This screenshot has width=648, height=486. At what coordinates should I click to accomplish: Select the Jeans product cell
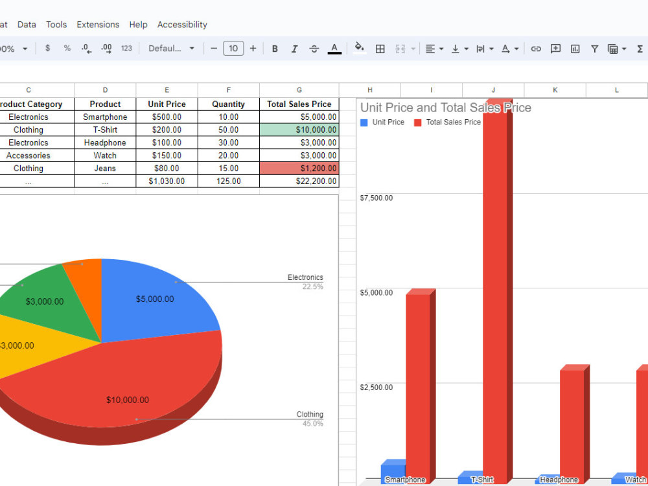105,168
